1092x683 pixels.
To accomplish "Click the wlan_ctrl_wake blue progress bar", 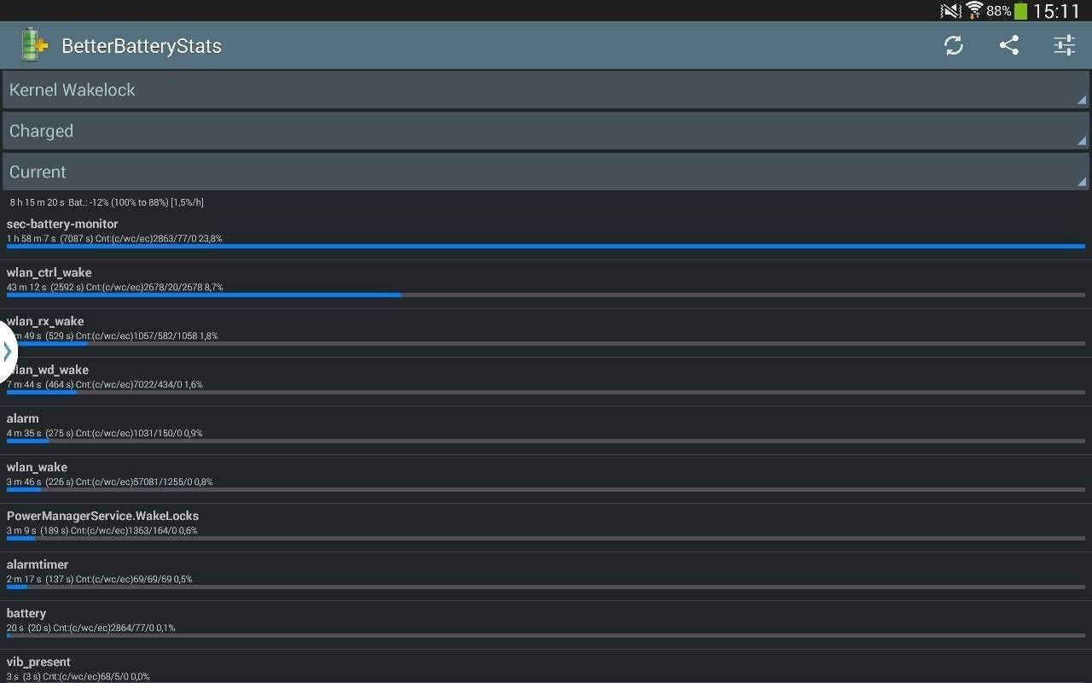I will pos(204,295).
